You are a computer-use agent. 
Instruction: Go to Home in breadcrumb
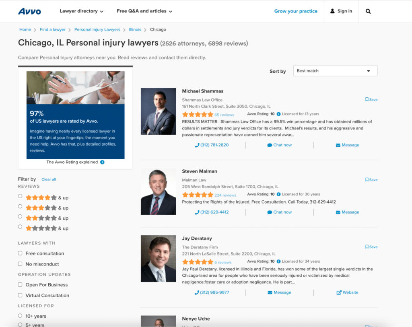click(25, 30)
